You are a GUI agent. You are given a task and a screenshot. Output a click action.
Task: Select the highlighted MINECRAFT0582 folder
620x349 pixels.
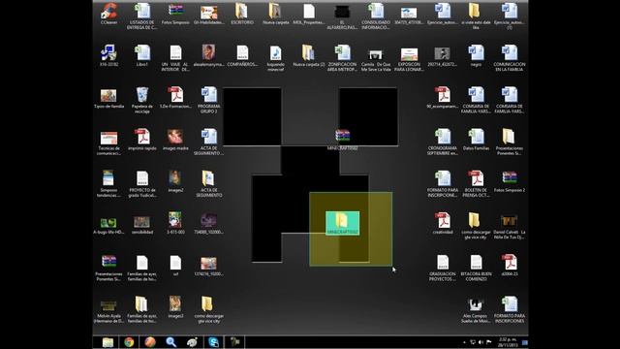342,223
